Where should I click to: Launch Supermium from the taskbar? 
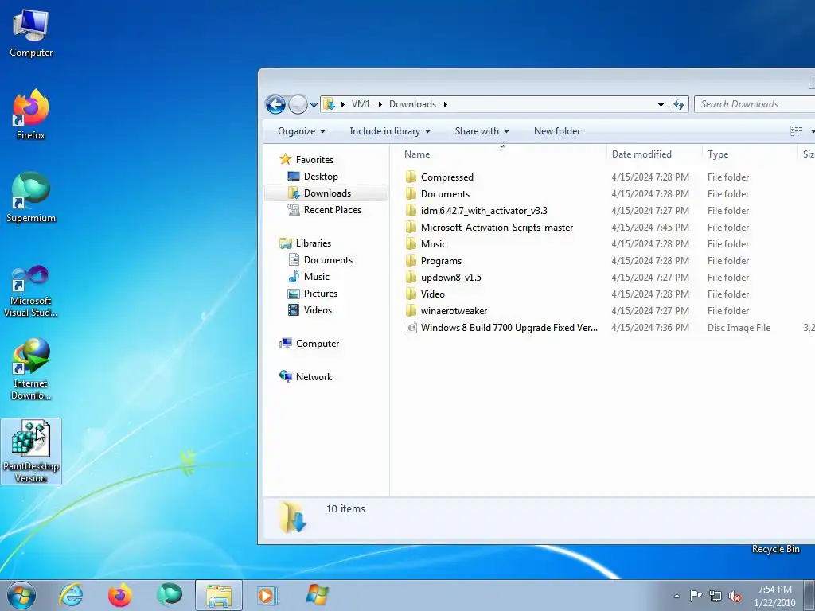pos(170,595)
